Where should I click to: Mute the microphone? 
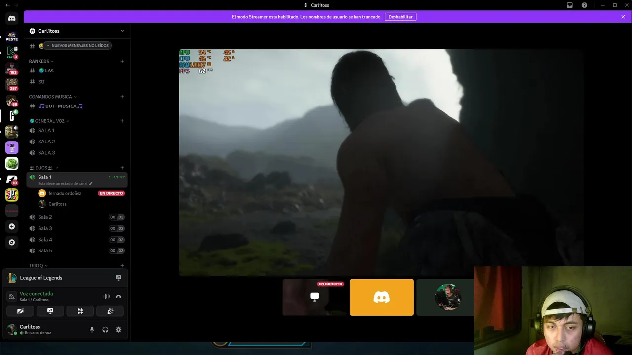pyautogui.click(x=92, y=330)
